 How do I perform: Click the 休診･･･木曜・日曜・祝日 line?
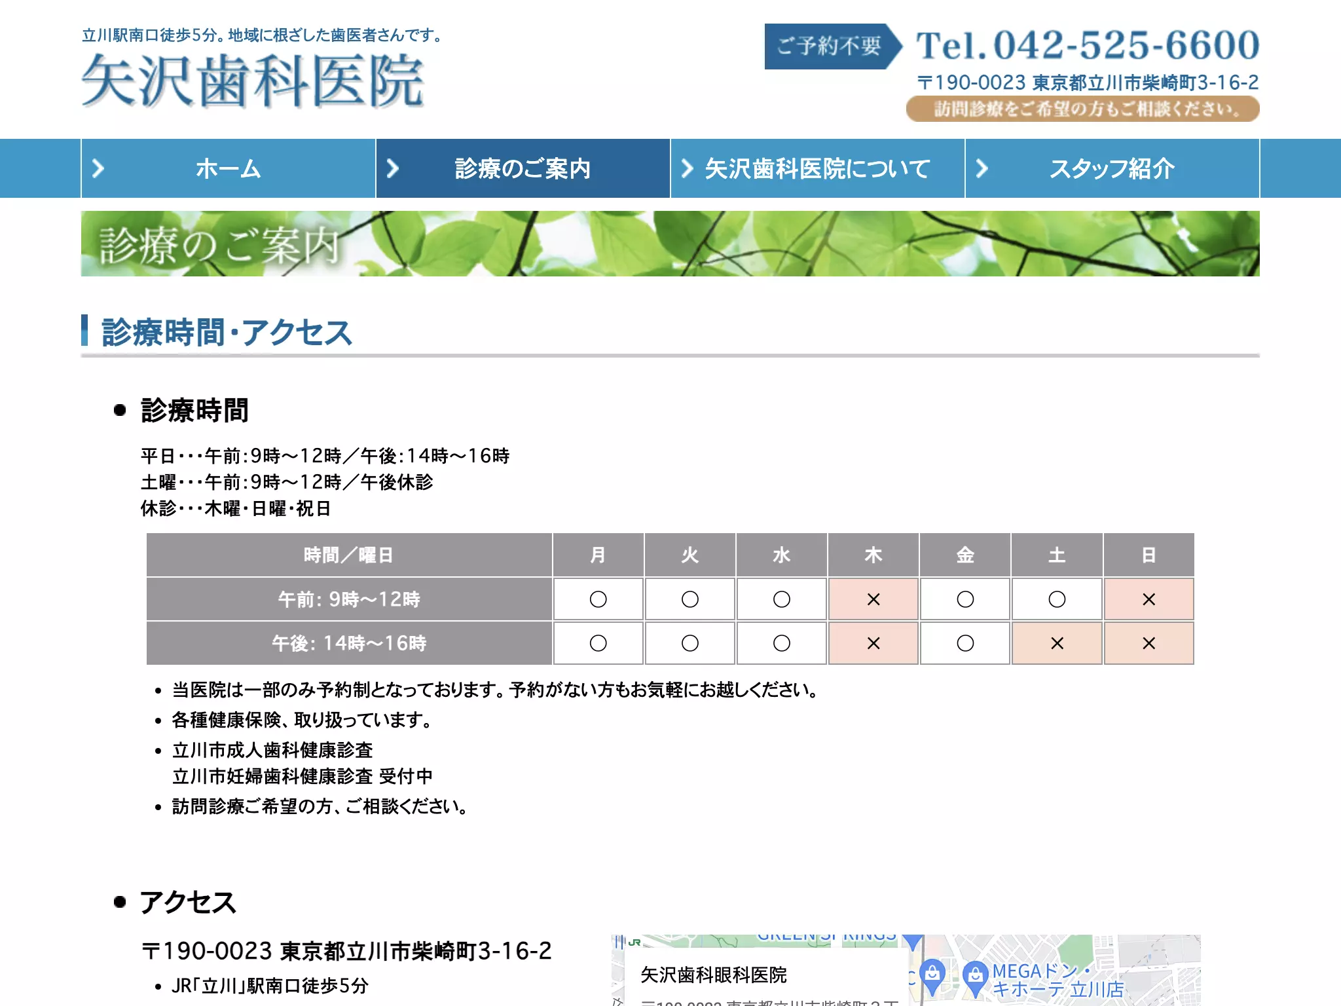(236, 508)
